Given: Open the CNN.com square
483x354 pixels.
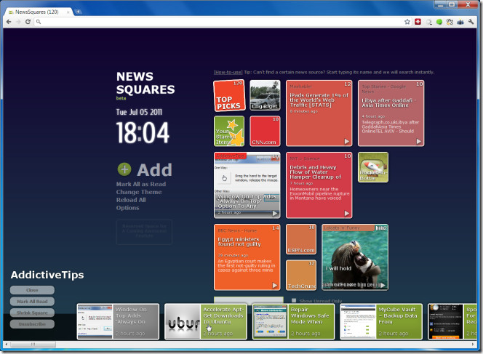Looking at the screenshot, I should [x=265, y=131].
